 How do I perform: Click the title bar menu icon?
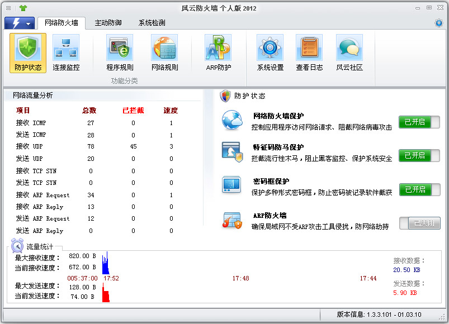point(8,8)
